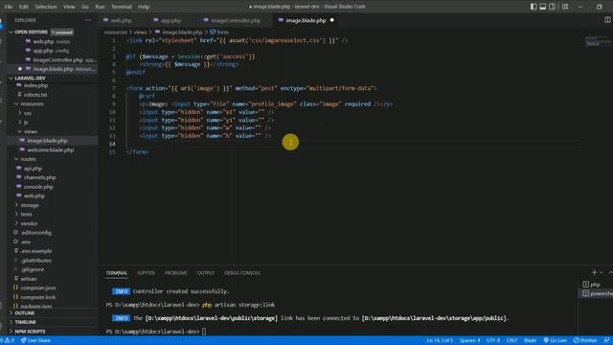613x345 pixels.
Task: Open the Edit menu
Action: 23,7
